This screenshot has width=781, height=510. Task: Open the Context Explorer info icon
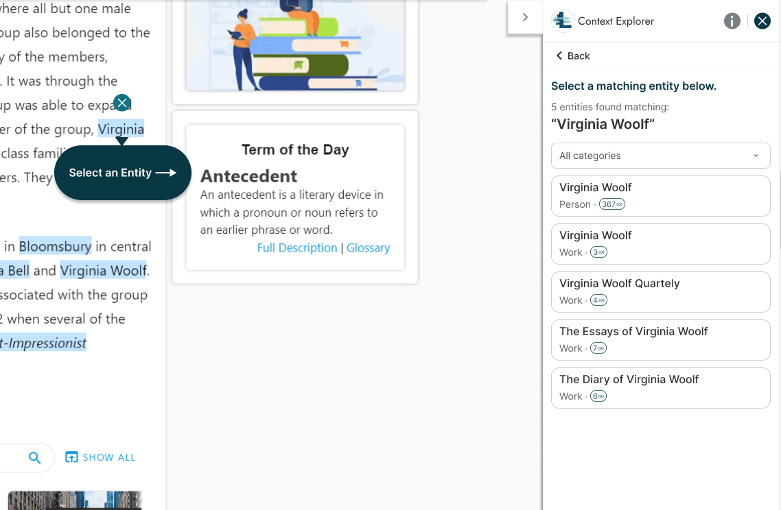coord(732,21)
